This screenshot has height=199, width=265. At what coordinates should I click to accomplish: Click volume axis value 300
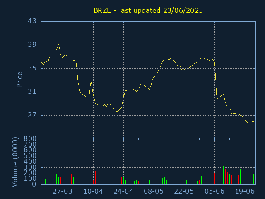click(30, 167)
